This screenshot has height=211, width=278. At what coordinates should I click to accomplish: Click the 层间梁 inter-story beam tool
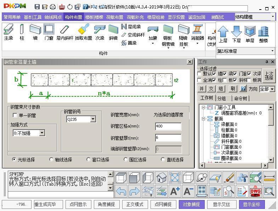(131, 27)
